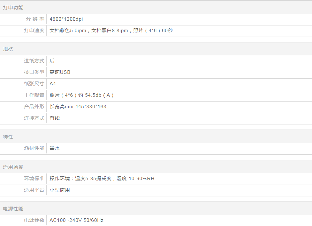Screen dimensions: 312x226
Task: Click the 连接方式 row label
Action: [x=34, y=118]
